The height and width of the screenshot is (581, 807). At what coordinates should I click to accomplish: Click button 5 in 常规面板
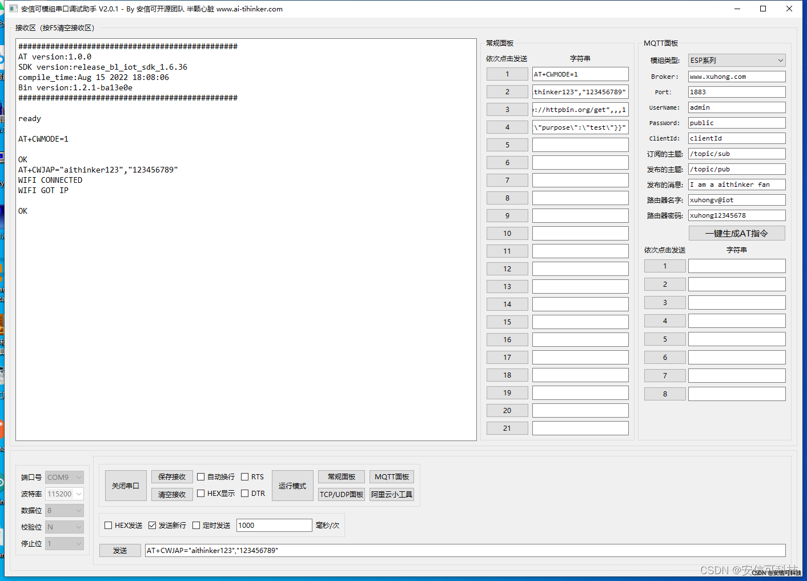pyautogui.click(x=507, y=145)
